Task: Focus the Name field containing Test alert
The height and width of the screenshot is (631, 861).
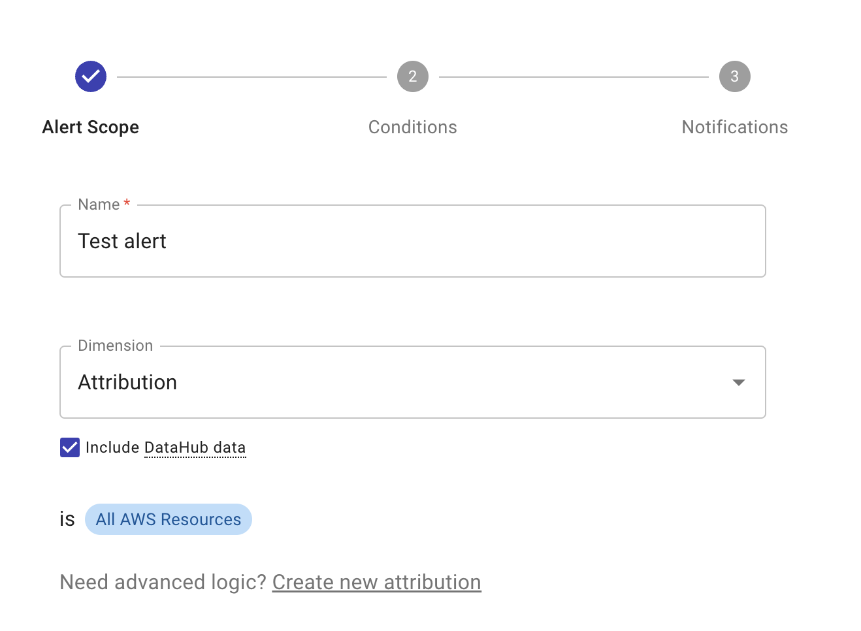Action: tap(412, 242)
